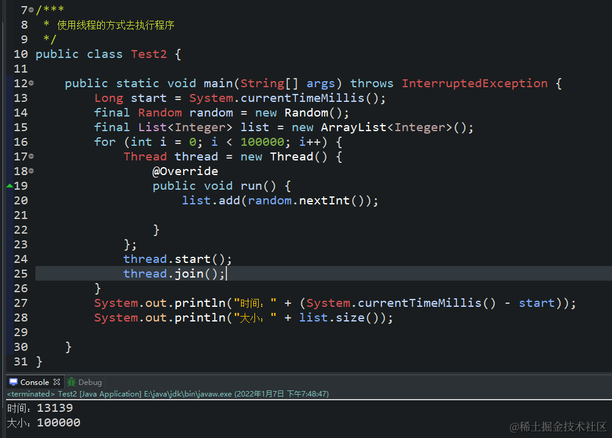This screenshot has width=612, height=438.
Task: Click the console output line 大小: 100000
Action: point(44,423)
